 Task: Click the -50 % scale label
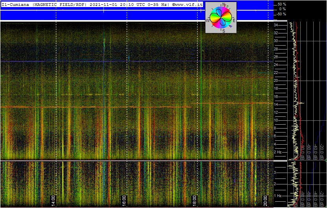281,14
